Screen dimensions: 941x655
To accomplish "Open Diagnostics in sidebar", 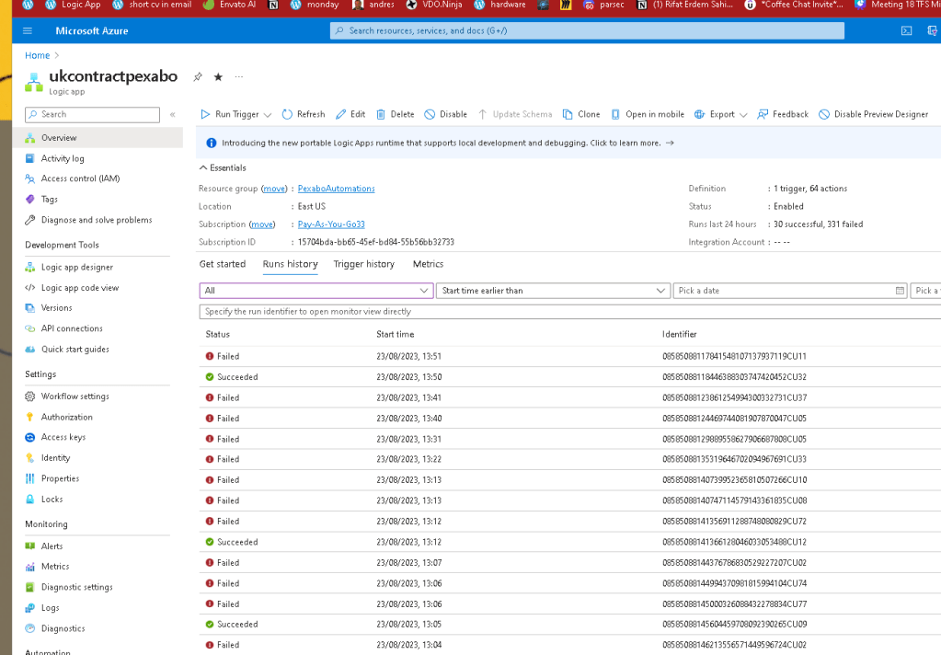I will [x=63, y=628].
